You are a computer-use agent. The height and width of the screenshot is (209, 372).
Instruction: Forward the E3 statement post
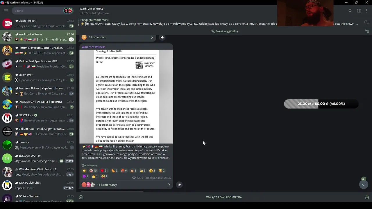point(179,185)
